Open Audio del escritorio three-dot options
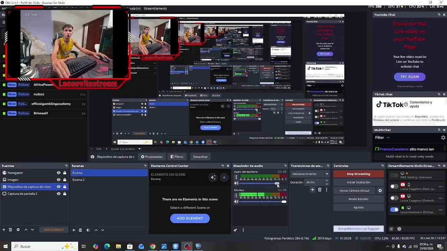The height and width of the screenshot is (251, 447). (236, 177)
